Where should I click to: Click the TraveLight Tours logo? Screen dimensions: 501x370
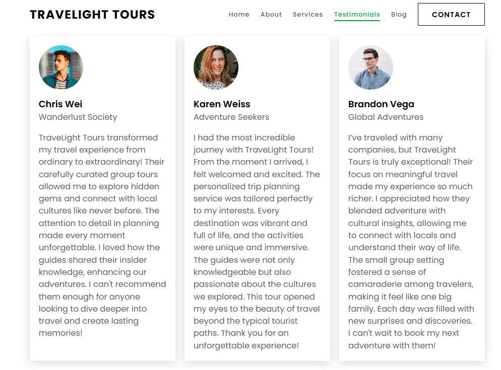point(92,15)
